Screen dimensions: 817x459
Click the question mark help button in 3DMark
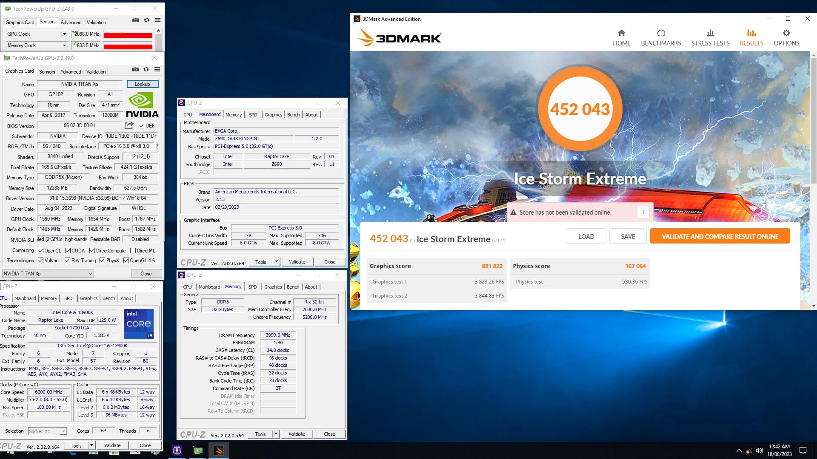[x=643, y=212]
